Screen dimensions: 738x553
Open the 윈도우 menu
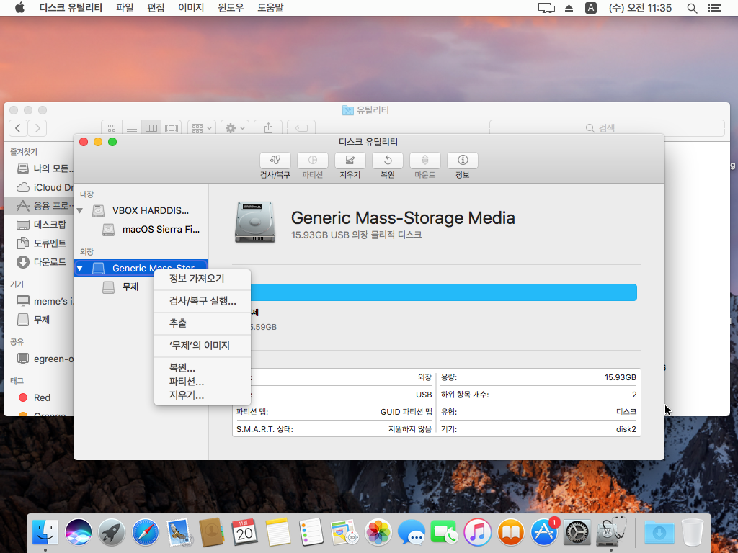coord(231,7)
